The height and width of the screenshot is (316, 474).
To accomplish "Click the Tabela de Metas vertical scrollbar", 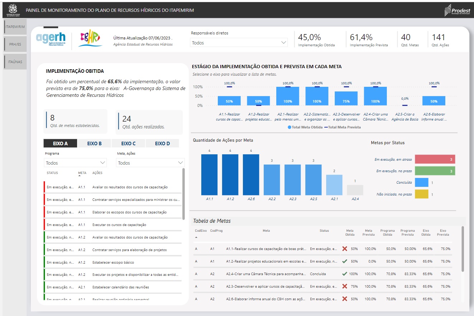I will 462,249.
